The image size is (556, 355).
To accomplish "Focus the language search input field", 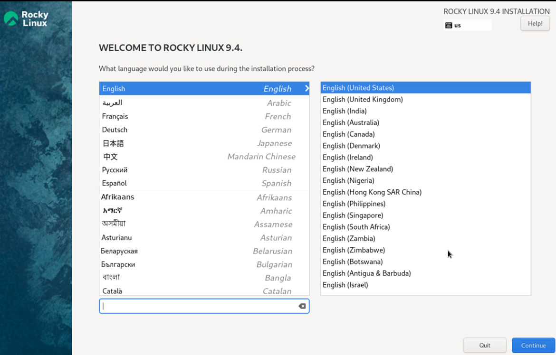I will [x=204, y=306].
